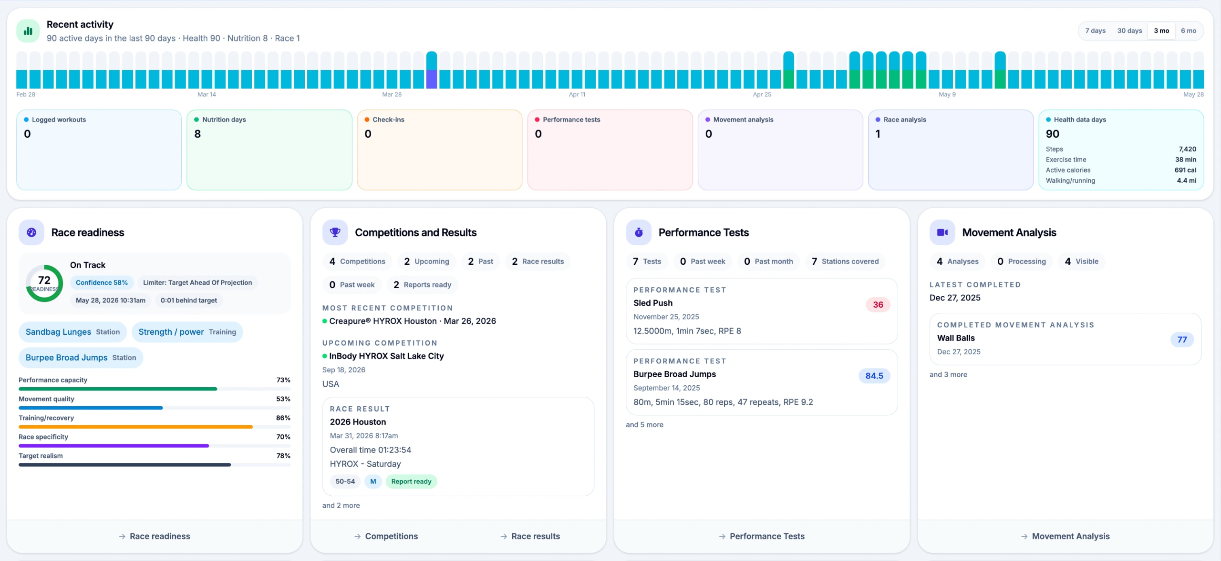Go to Performance Tests footer link

(x=762, y=537)
